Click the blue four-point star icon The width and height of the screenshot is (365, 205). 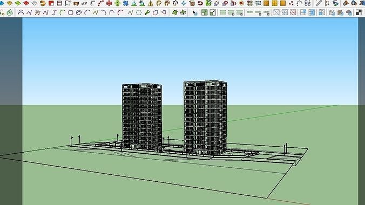point(184,3)
